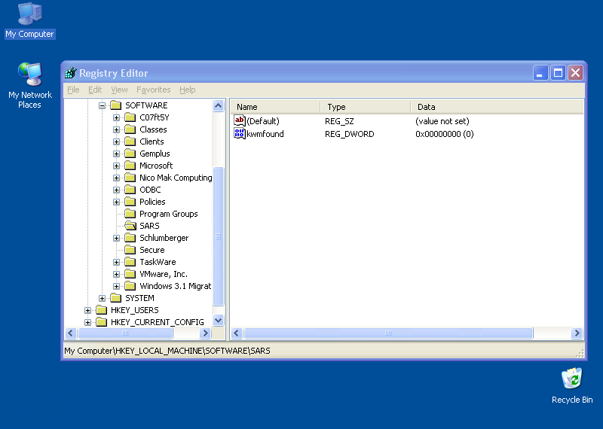Open the View menu
This screenshot has height=429, width=603.
[x=119, y=90]
